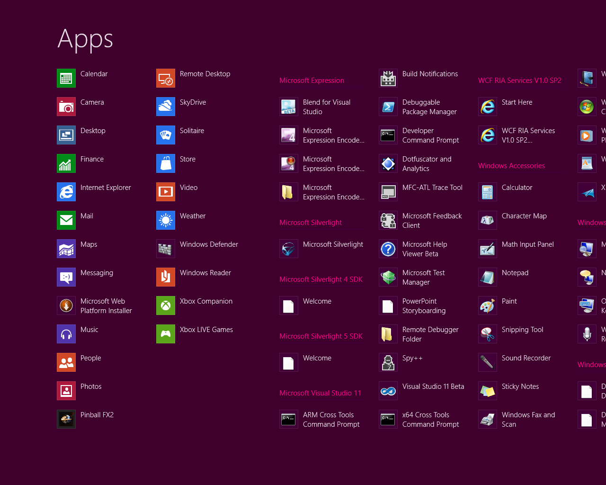The height and width of the screenshot is (485, 606).
Task: Click the Microsoft Silverlight 4 SDK heading
Action: coord(321,279)
